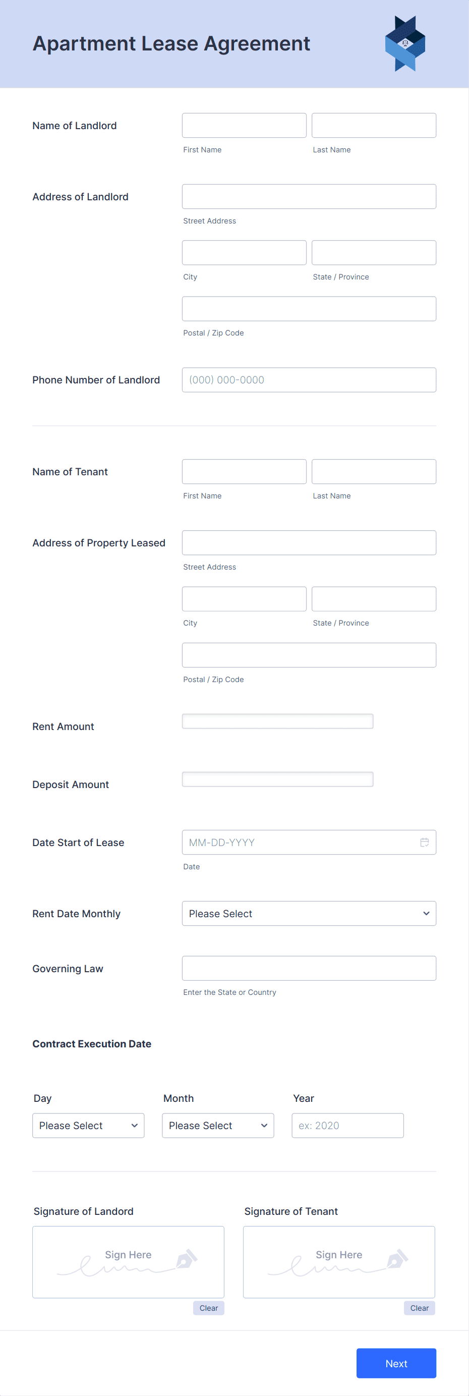The width and height of the screenshot is (469, 1396).
Task: Clear the tenant signature
Action: [x=419, y=1308]
